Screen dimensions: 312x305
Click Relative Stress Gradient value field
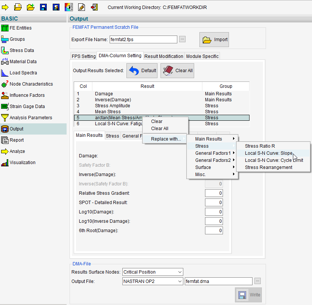[214, 193]
